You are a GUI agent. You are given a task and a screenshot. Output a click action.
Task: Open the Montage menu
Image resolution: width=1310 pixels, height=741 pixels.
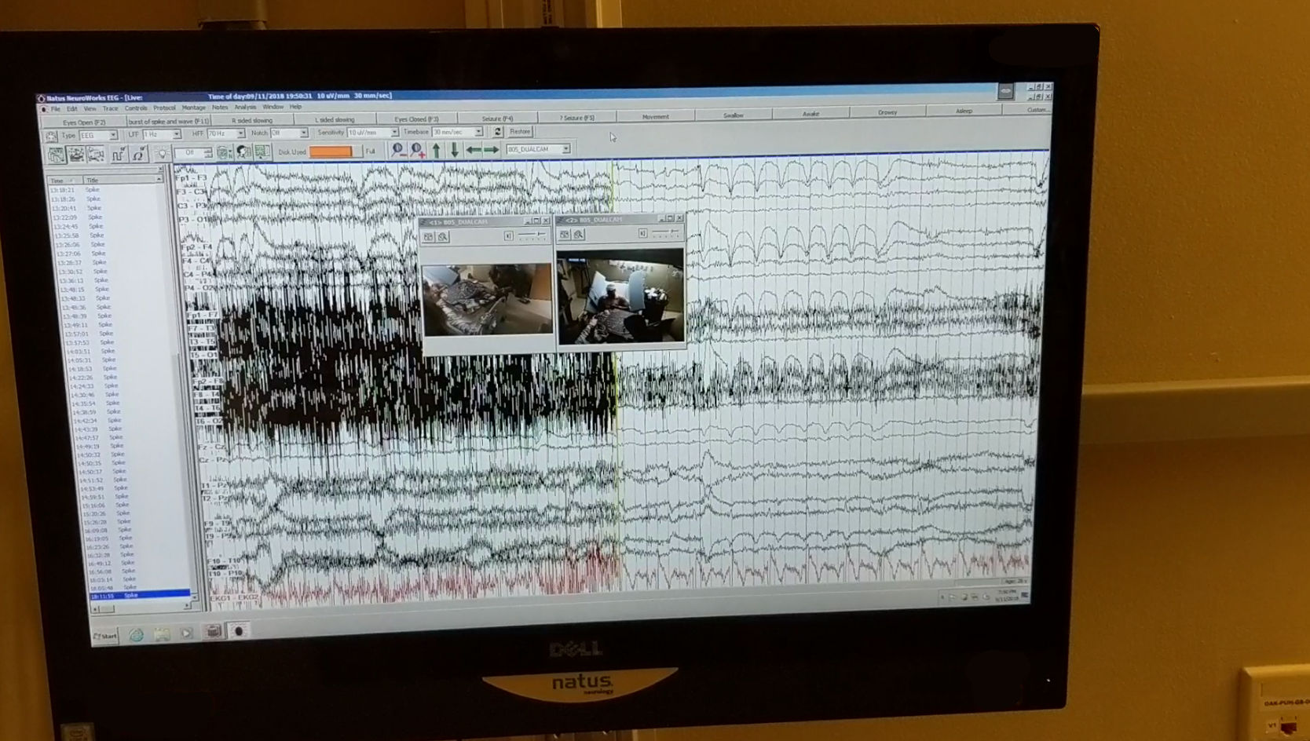coord(193,108)
